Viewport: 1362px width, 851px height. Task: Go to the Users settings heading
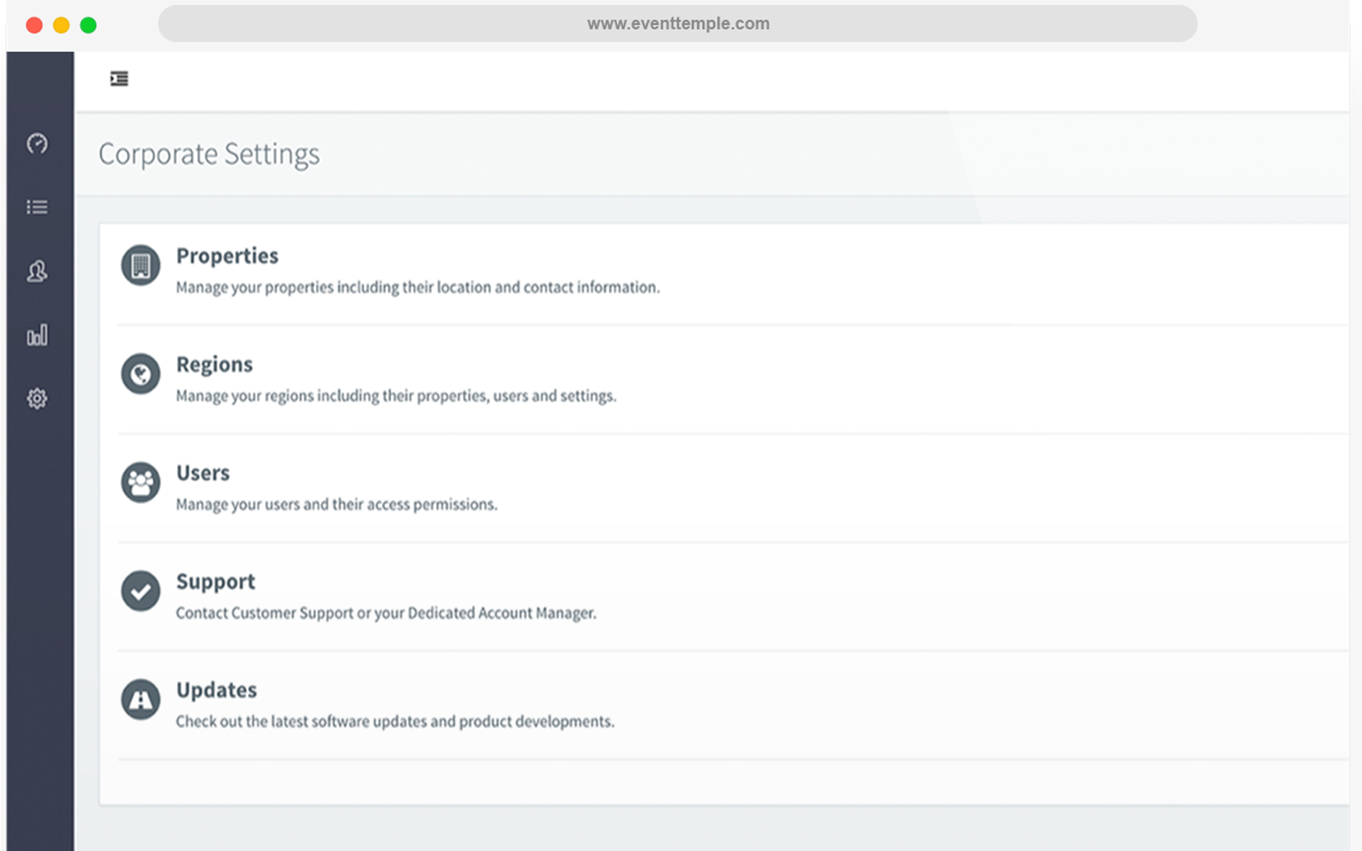coord(203,473)
